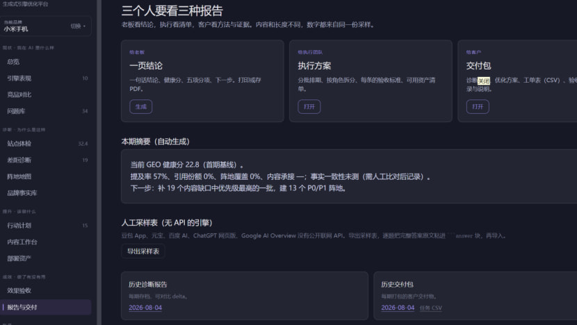The width and height of the screenshot is (577, 325).
Task: Open the 2026-08-04 link under 历史交付包
Action: [398, 308]
